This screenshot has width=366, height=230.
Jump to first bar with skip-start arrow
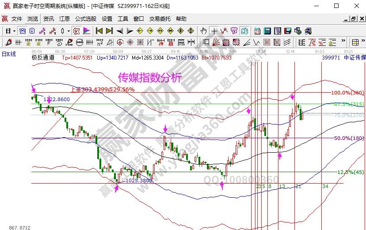point(99,31)
